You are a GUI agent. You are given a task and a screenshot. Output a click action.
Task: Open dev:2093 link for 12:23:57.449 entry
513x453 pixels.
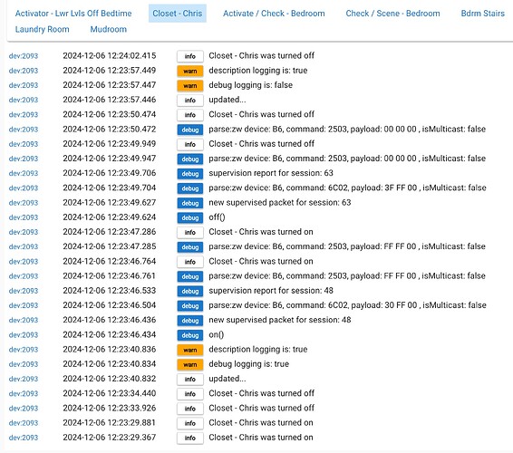coord(24,71)
